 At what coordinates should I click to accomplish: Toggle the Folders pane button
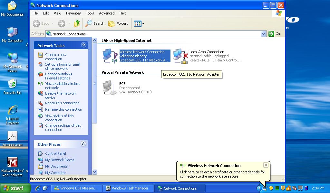[118, 23]
